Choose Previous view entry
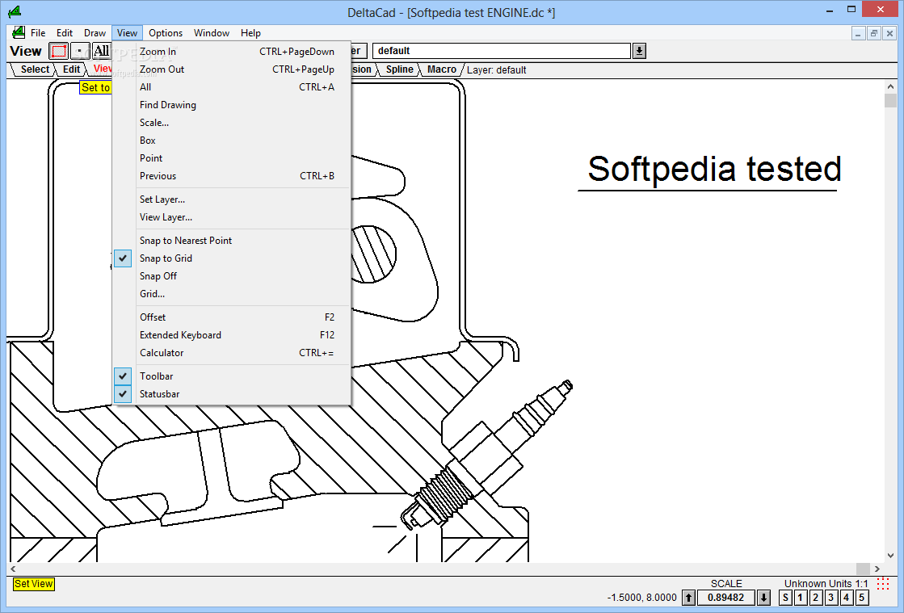This screenshot has width=904, height=613. click(232, 176)
